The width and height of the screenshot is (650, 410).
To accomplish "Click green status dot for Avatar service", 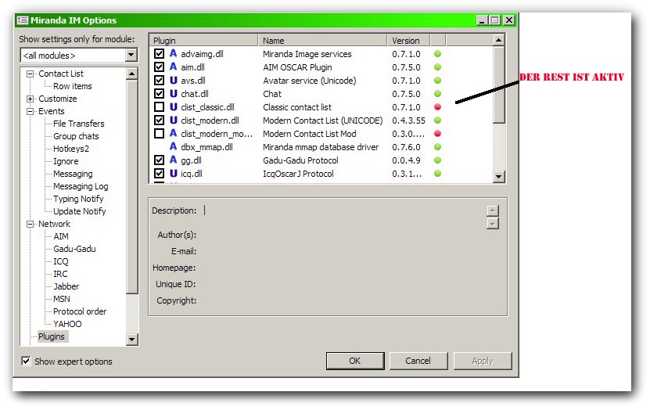I will click(x=437, y=81).
